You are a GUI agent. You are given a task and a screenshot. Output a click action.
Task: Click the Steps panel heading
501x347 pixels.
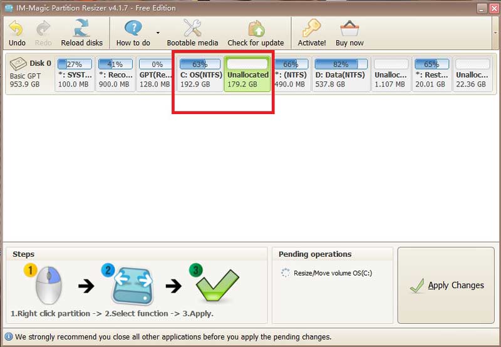coord(23,254)
